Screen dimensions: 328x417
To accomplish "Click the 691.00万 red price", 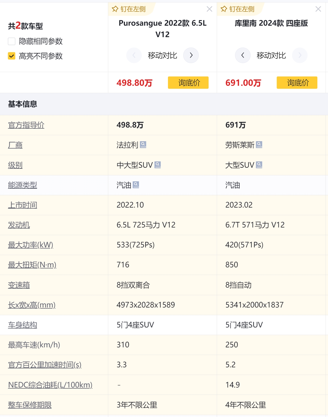I will (243, 83).
